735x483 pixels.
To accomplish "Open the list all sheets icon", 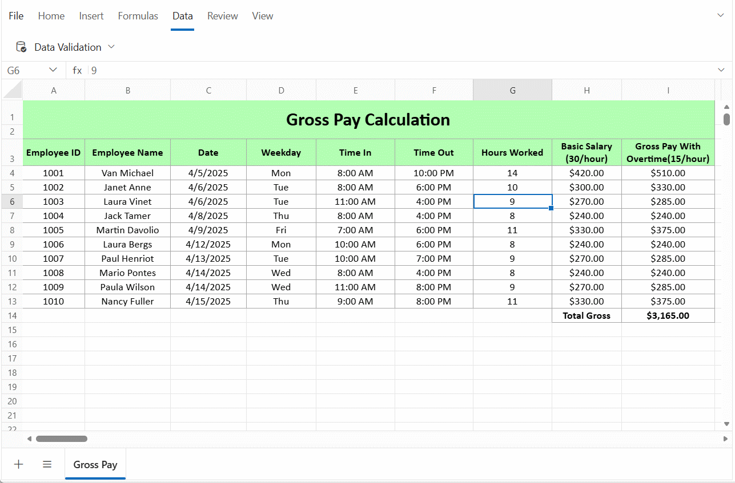I will [47, 464].
